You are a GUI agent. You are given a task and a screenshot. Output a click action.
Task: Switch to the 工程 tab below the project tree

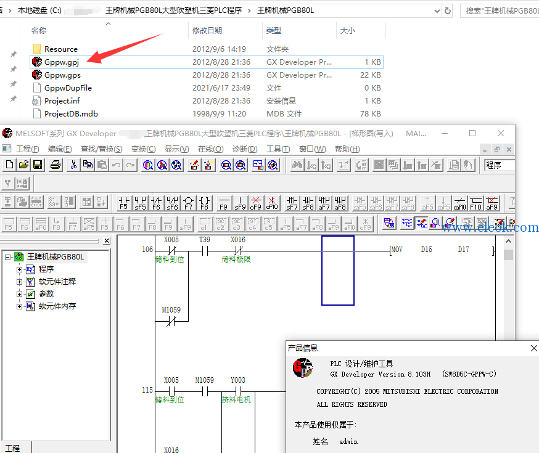(x=13, y=448)
